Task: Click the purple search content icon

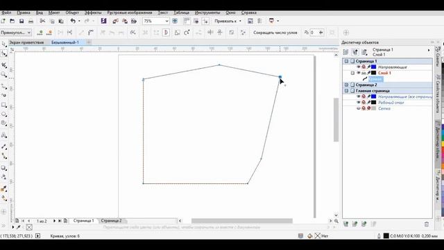Action: coord(103,21)
